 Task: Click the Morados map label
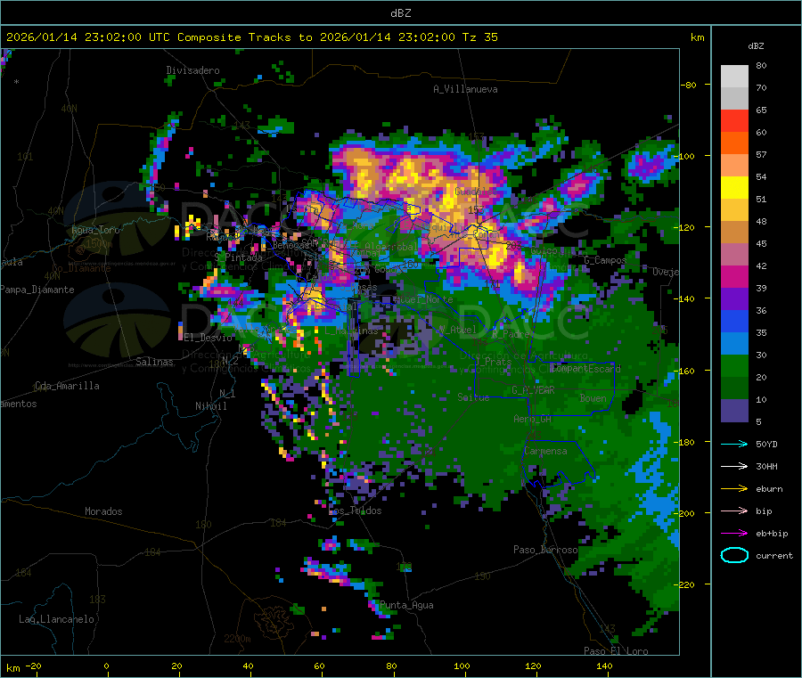point(103,511)
